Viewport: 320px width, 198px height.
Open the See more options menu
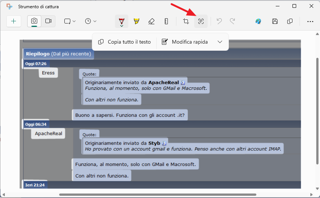pyautogui.click(x=310, y=21)
